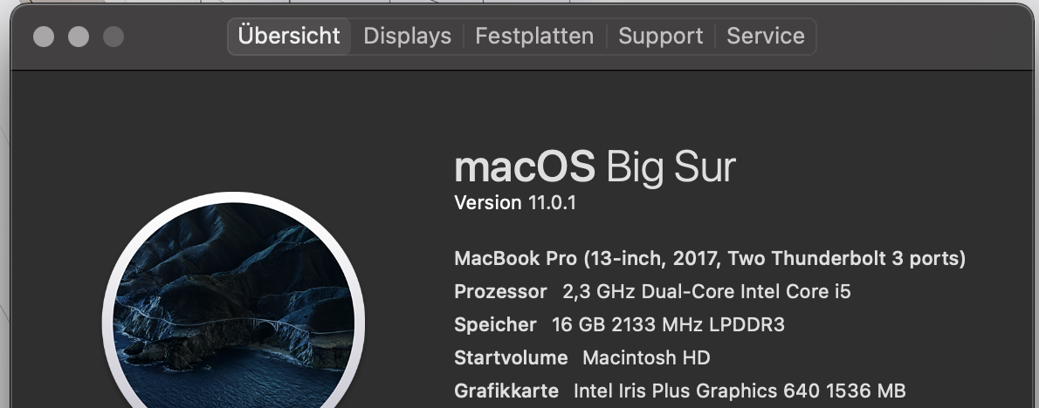This screenshot has height=408, width=1039.
Task: Select the Festplatten tab
Action: pos(534,37)
